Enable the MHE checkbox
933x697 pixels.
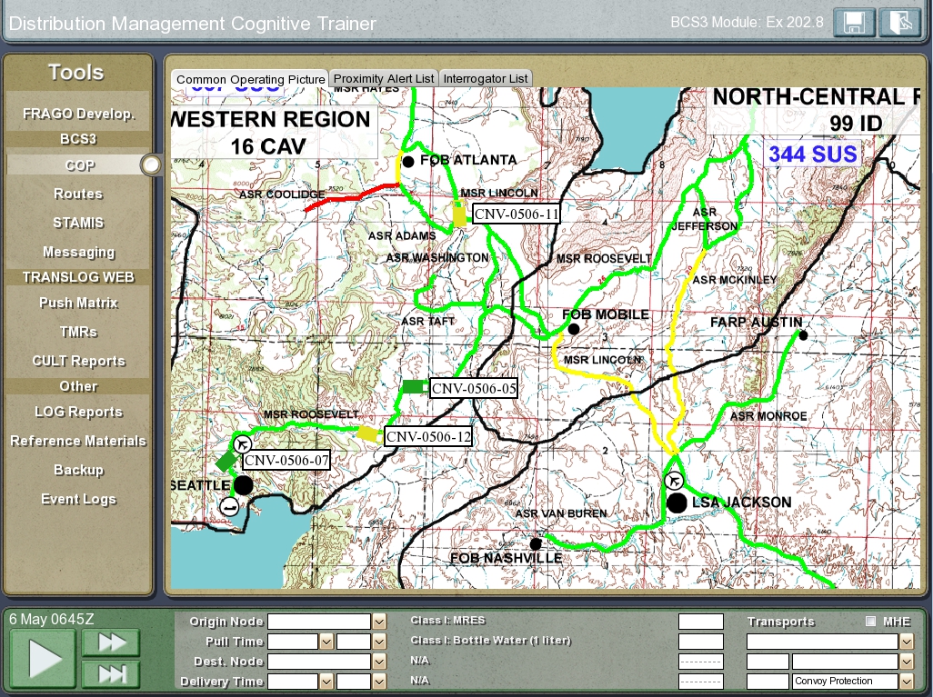871,622
